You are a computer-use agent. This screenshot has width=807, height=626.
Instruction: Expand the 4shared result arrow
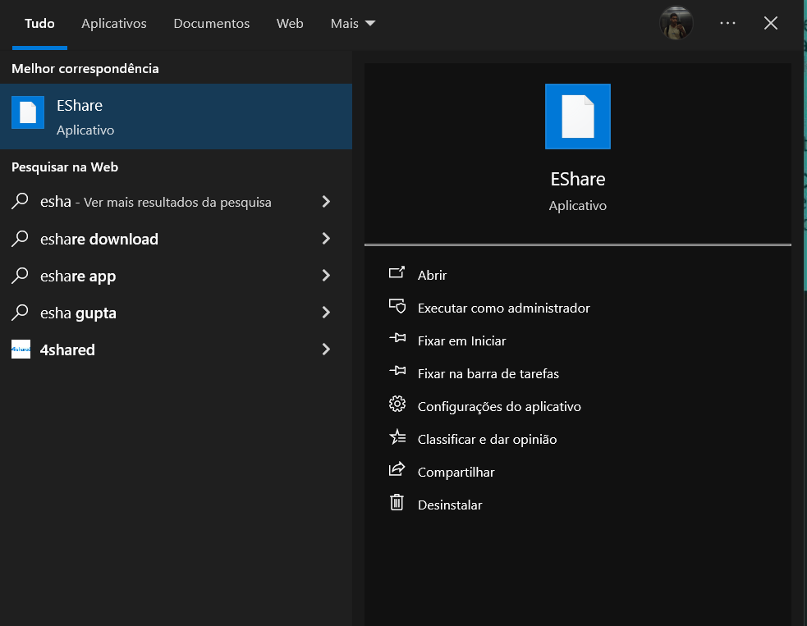click(326, 350)
